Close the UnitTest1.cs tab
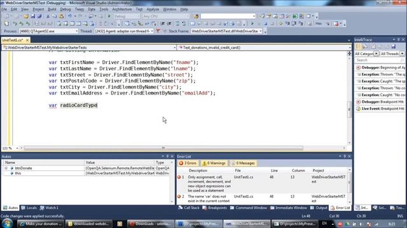This screenshot has width=407, height=228. click(27, 40)
